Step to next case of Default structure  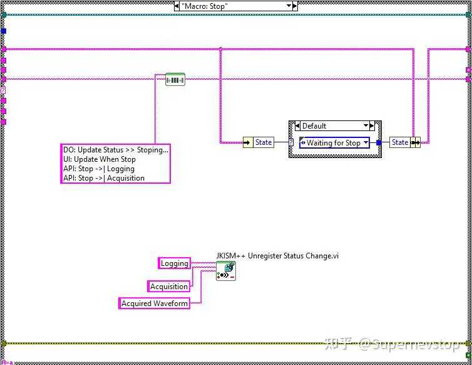click(372, 125)
